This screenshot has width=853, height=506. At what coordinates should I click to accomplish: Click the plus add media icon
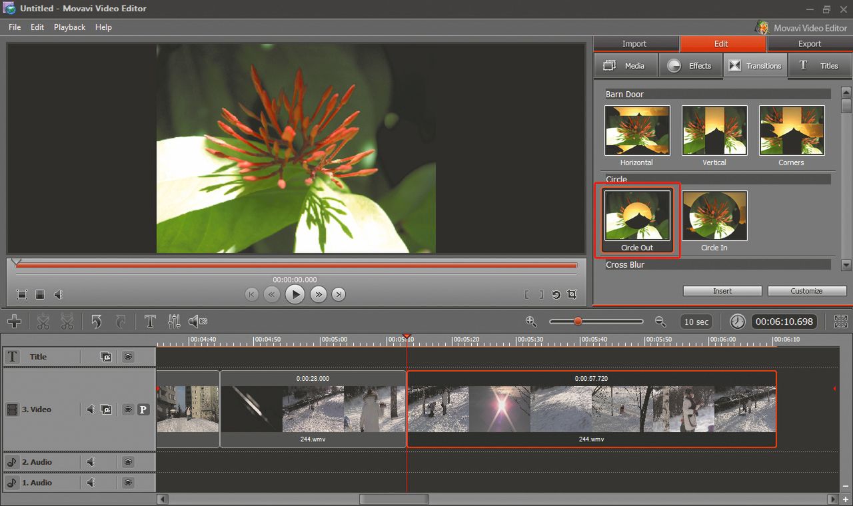coord(14,322)
